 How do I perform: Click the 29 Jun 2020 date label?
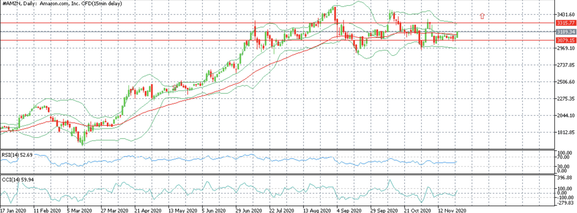(x=249, y=210)
